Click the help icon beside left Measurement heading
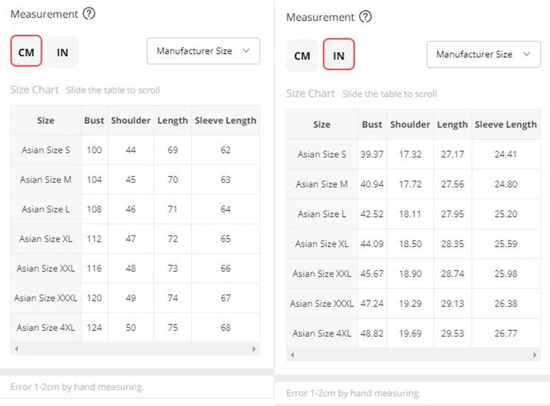 click(89, 14)
